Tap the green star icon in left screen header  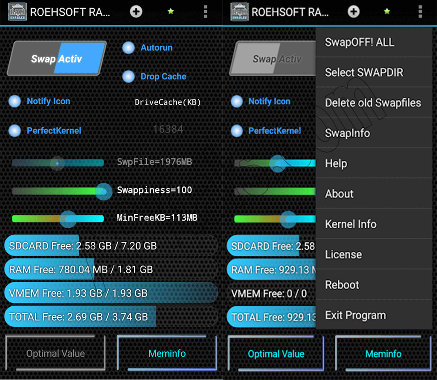coord(170,11)
